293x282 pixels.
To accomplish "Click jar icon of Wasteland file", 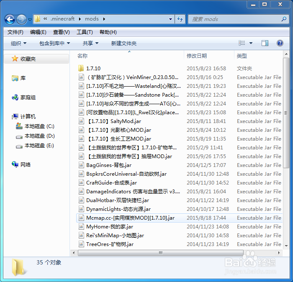I will pos(81,86).
